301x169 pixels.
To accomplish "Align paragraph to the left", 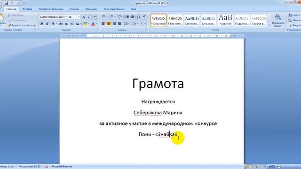I will click(x=103, y=24).
